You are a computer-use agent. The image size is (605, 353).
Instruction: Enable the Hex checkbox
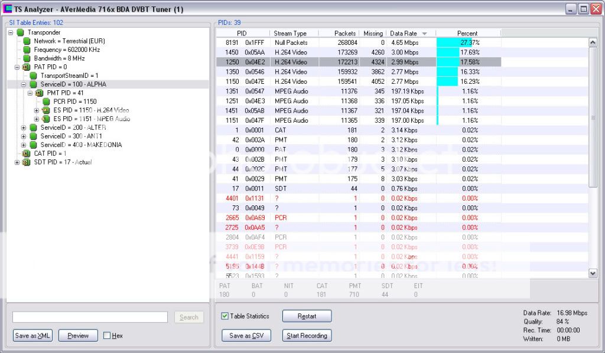107,336
